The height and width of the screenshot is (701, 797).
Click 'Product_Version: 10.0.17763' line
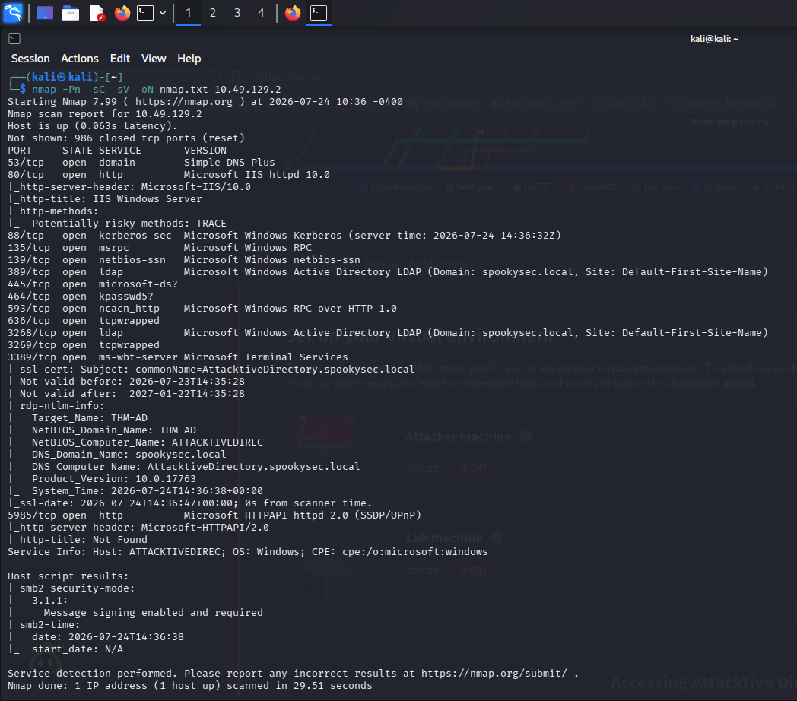(114, 479)
